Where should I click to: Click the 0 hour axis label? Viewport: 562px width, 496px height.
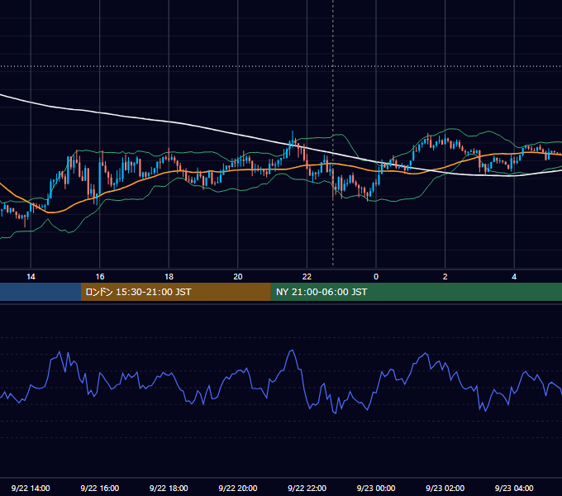[x=376, y=277]
